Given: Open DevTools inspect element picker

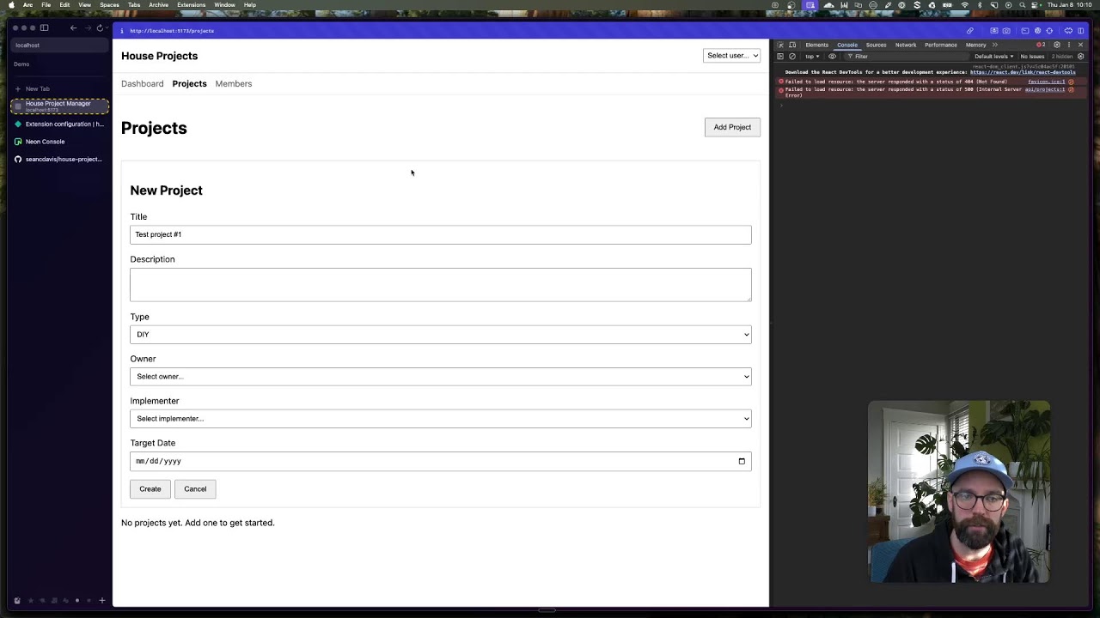Looking at the screenshot, I should [780, 45].
